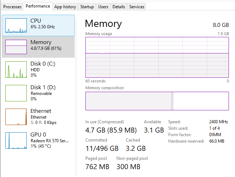Click the Memory usage mini graph
The height and width of the screenshot is (177, 235).
16,47
